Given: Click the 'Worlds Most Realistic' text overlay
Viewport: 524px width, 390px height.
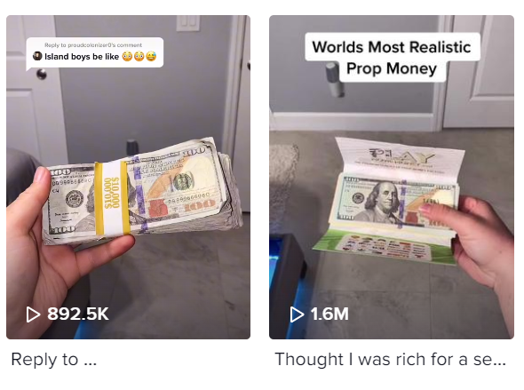Looking at the screenshot, I should coord(392,47).
